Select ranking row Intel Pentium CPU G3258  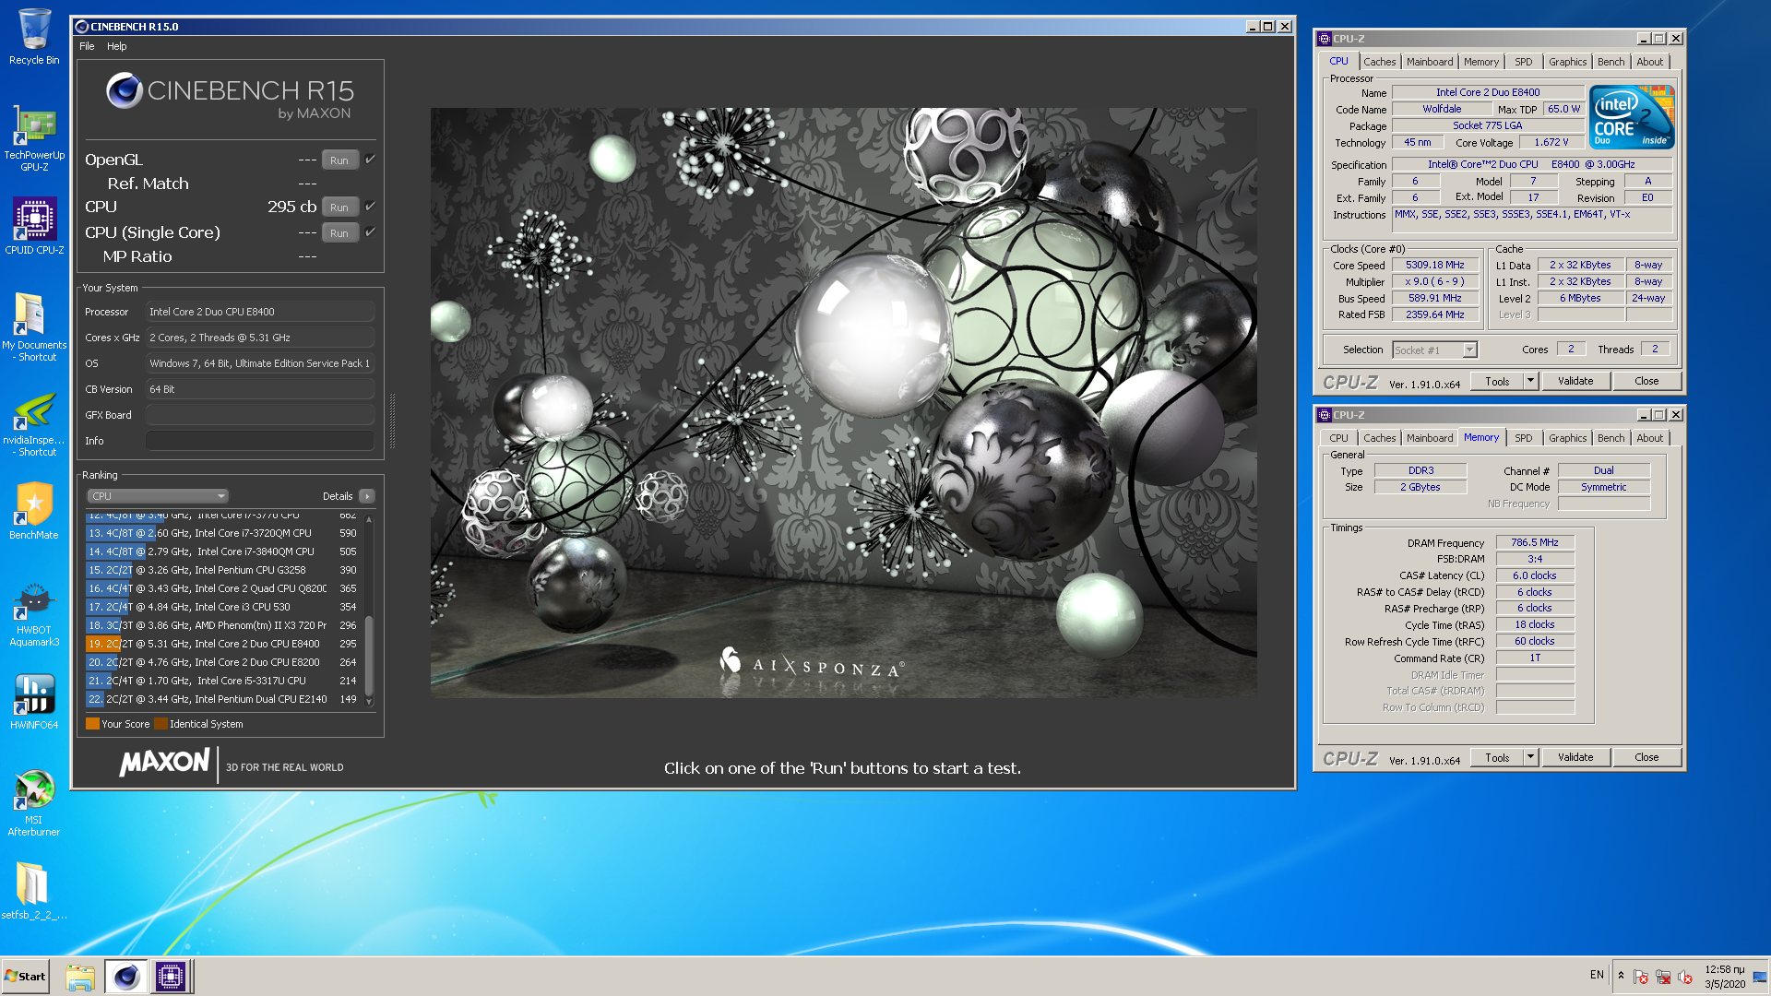(222, 570)
